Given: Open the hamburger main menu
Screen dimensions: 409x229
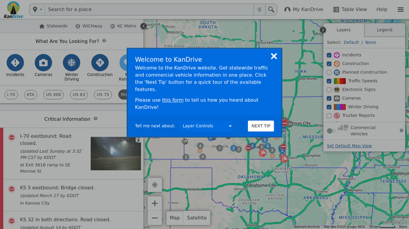Looking at the screenshot, I should pyautogui.click(x=401, y=10).
